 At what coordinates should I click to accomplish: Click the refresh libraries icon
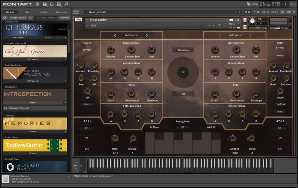[x=5, y=18]
